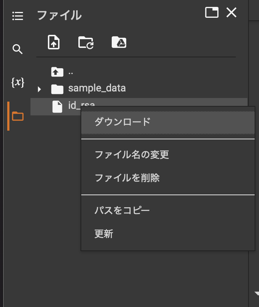The height and width of the screenshot is (307, 259).
Task: Click the id_rsa file icon
Action: click(57, 106)
